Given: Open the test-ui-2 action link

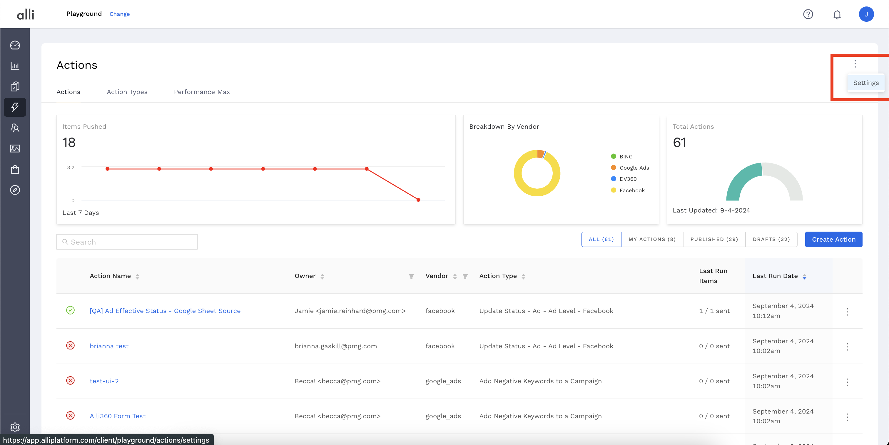Looking at the screenshot, I should (x=104, y=381).
